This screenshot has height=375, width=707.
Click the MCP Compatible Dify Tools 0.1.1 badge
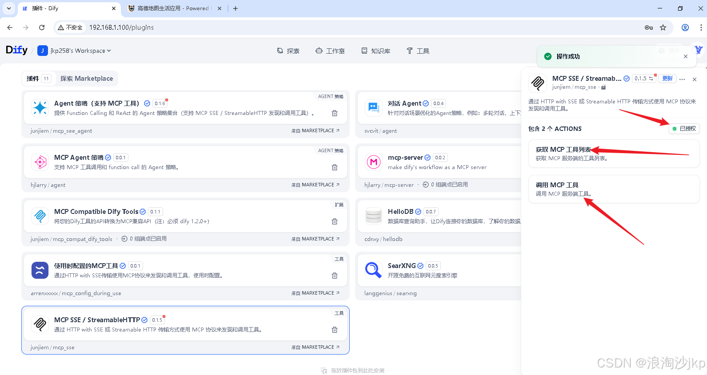pyautogui.click(x=155, y=212)
